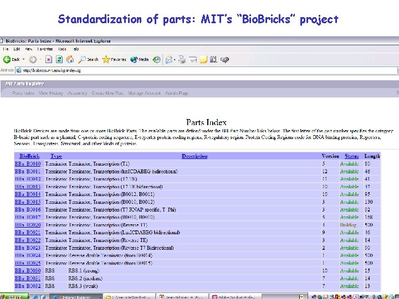The height and width of the screenshot is (299, 399).
Task: Open the Create New Part link
Action: (108, 93)
